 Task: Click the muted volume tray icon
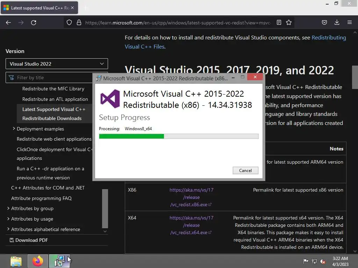point(323,261)
